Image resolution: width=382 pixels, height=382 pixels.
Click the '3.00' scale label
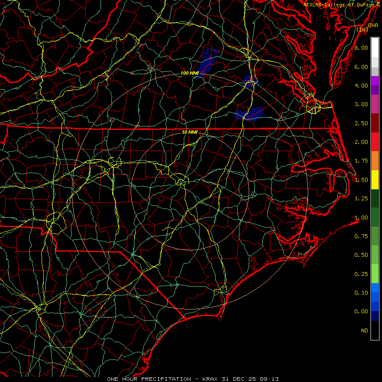click(x=361, y=104)
